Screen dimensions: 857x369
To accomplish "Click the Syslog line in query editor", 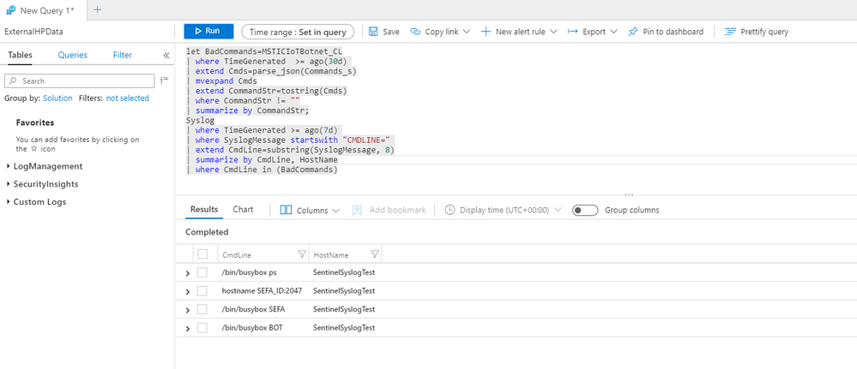I will pyautogui.click(x=200, y=120).
